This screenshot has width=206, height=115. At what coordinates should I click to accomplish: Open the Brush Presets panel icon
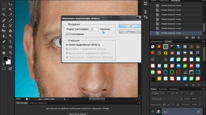(145, 11)
